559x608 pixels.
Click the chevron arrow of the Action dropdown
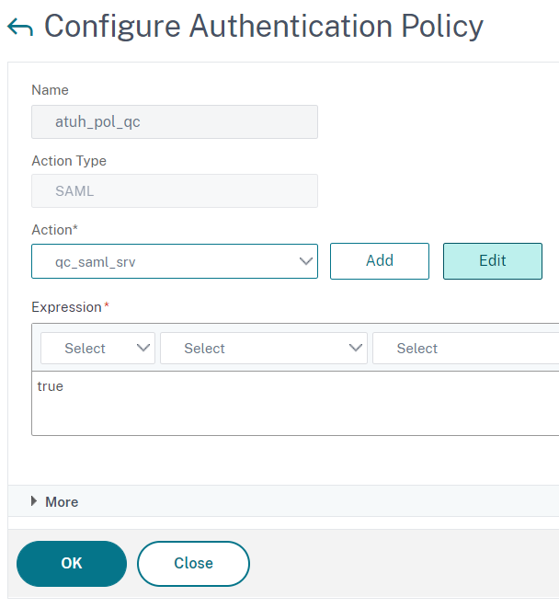click(x=306, y=261)
